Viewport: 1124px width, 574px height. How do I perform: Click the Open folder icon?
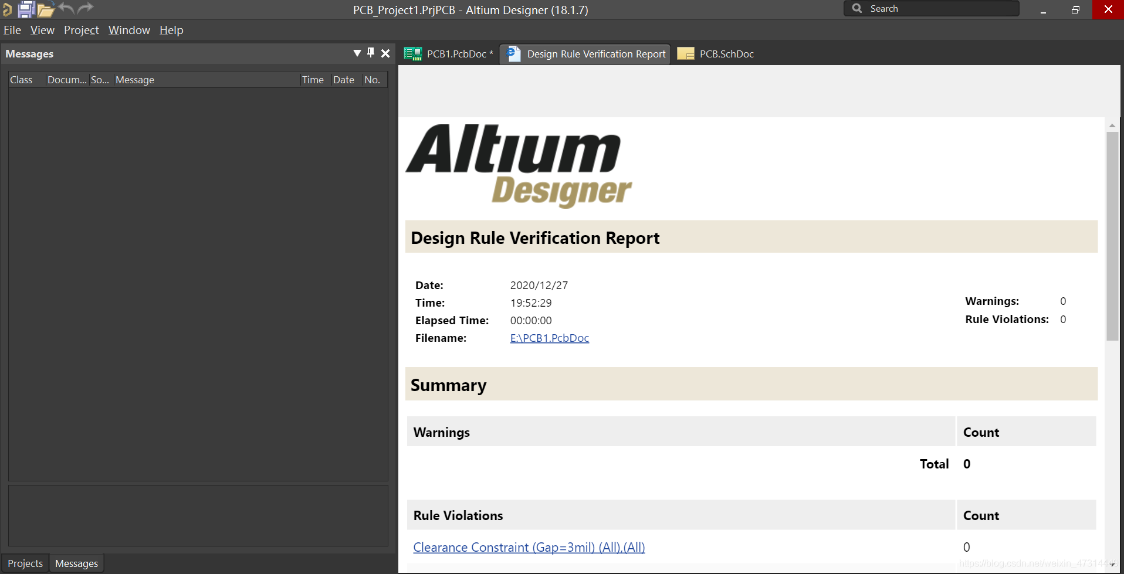pyautogui.click(x=46, y=9)
